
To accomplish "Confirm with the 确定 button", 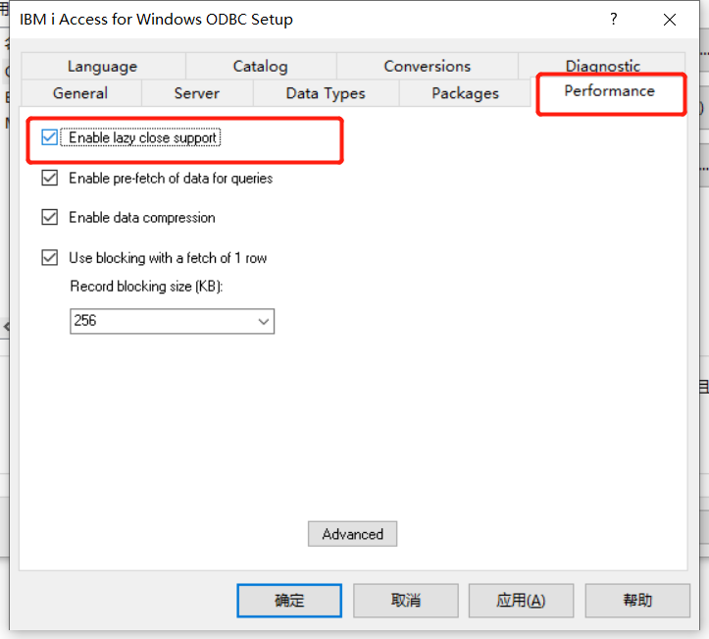I will pos(289,601).
